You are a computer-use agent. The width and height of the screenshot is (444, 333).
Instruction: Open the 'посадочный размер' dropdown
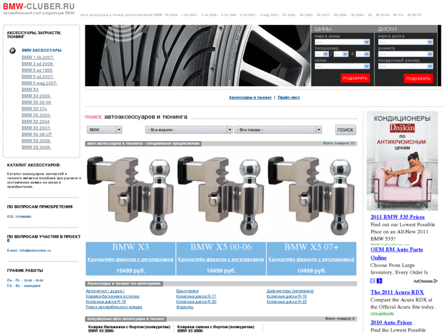coord(406,67)
